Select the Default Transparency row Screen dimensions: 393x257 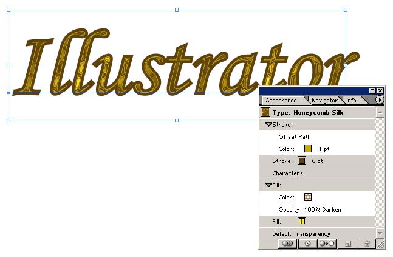(317, 234)
